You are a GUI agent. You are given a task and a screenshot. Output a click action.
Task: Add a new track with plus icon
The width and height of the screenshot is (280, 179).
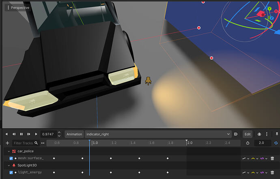click(7, 143)
